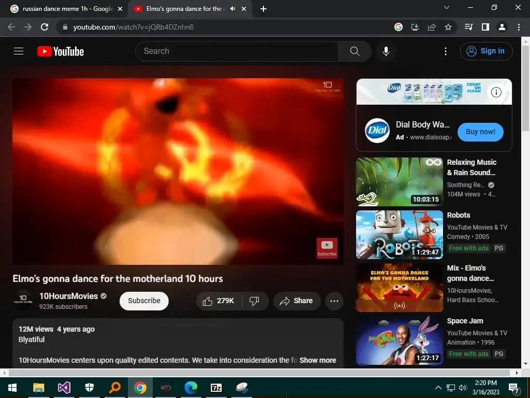This screenshot has height=398, width=530.
Task: Click the Share button
Action: [297, 301]
